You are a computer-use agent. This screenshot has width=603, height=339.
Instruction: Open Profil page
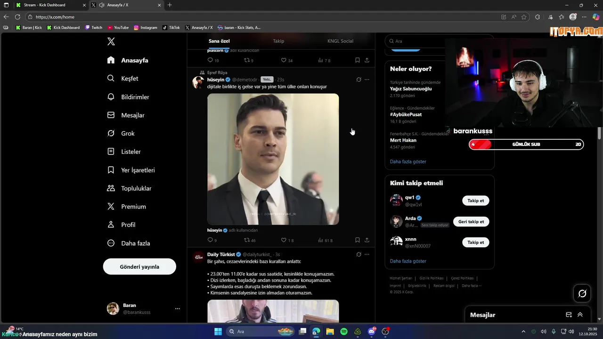click(x=121, y=225)
